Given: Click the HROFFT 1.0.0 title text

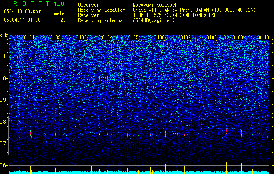Looking at the screenshot, I should [x=34, y=3].
